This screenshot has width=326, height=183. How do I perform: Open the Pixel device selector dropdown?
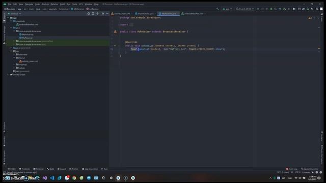point(245,9)
